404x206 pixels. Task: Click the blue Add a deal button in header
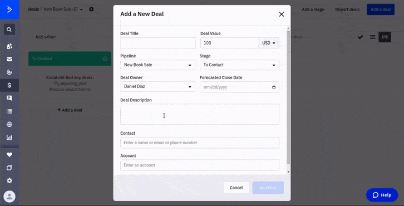381,9
